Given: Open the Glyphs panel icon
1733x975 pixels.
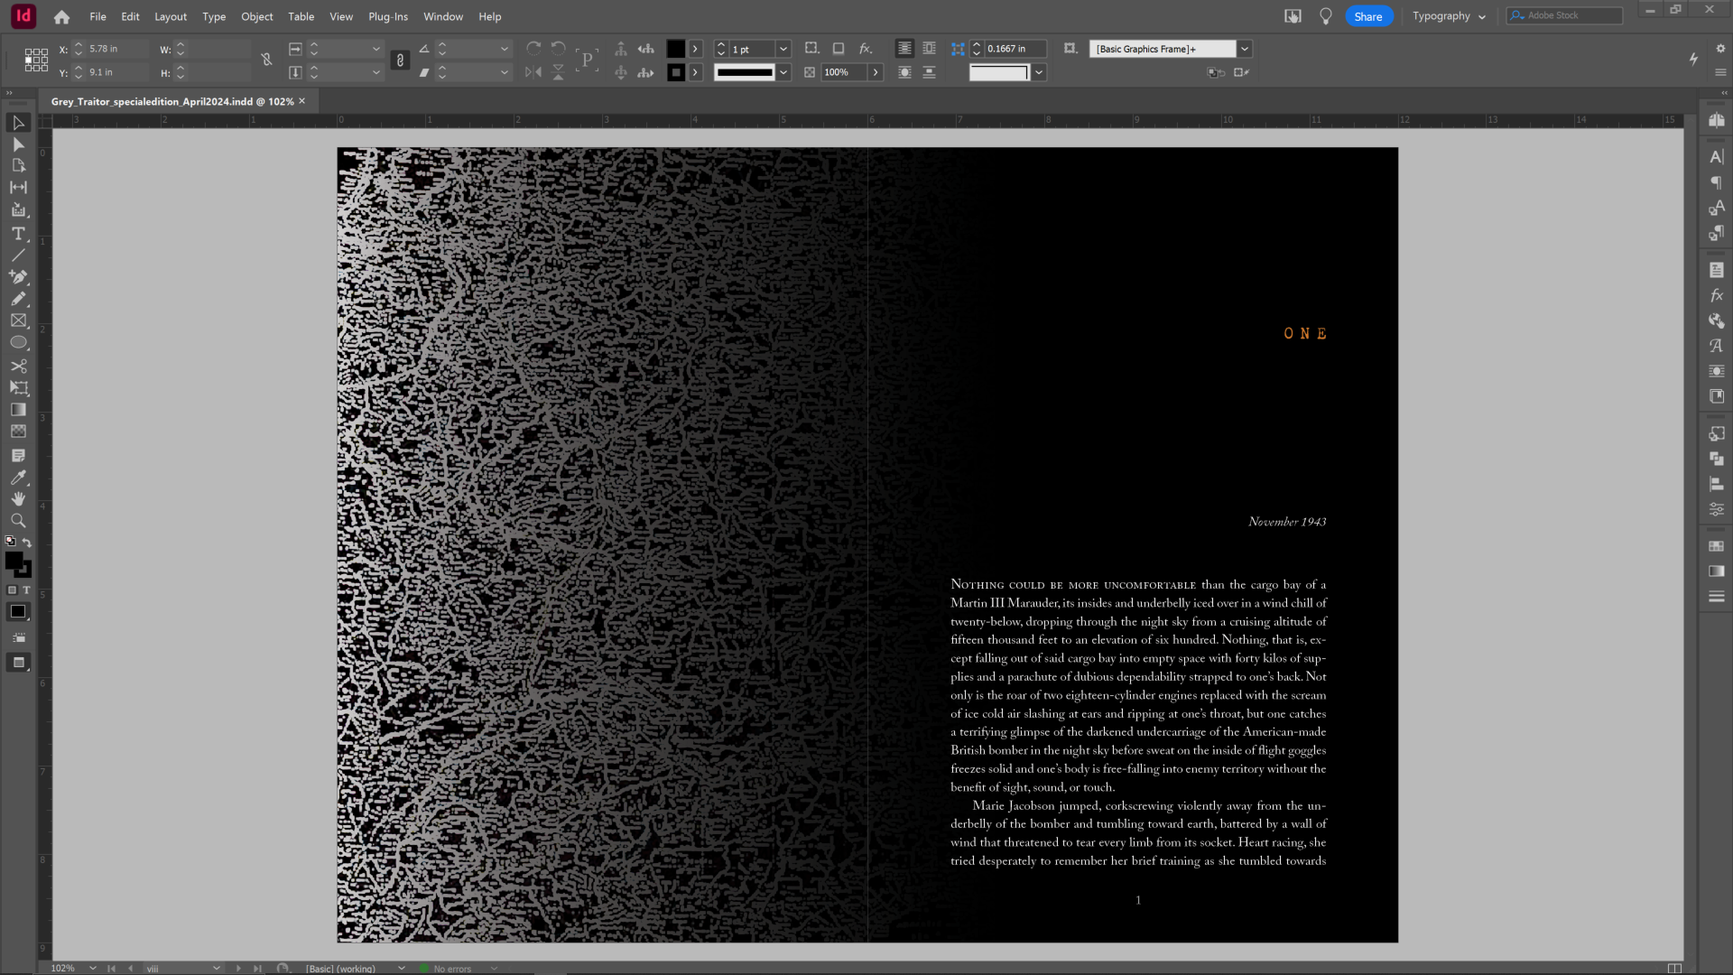Looking at the screenshot, I should click(x=1716, y=346).
